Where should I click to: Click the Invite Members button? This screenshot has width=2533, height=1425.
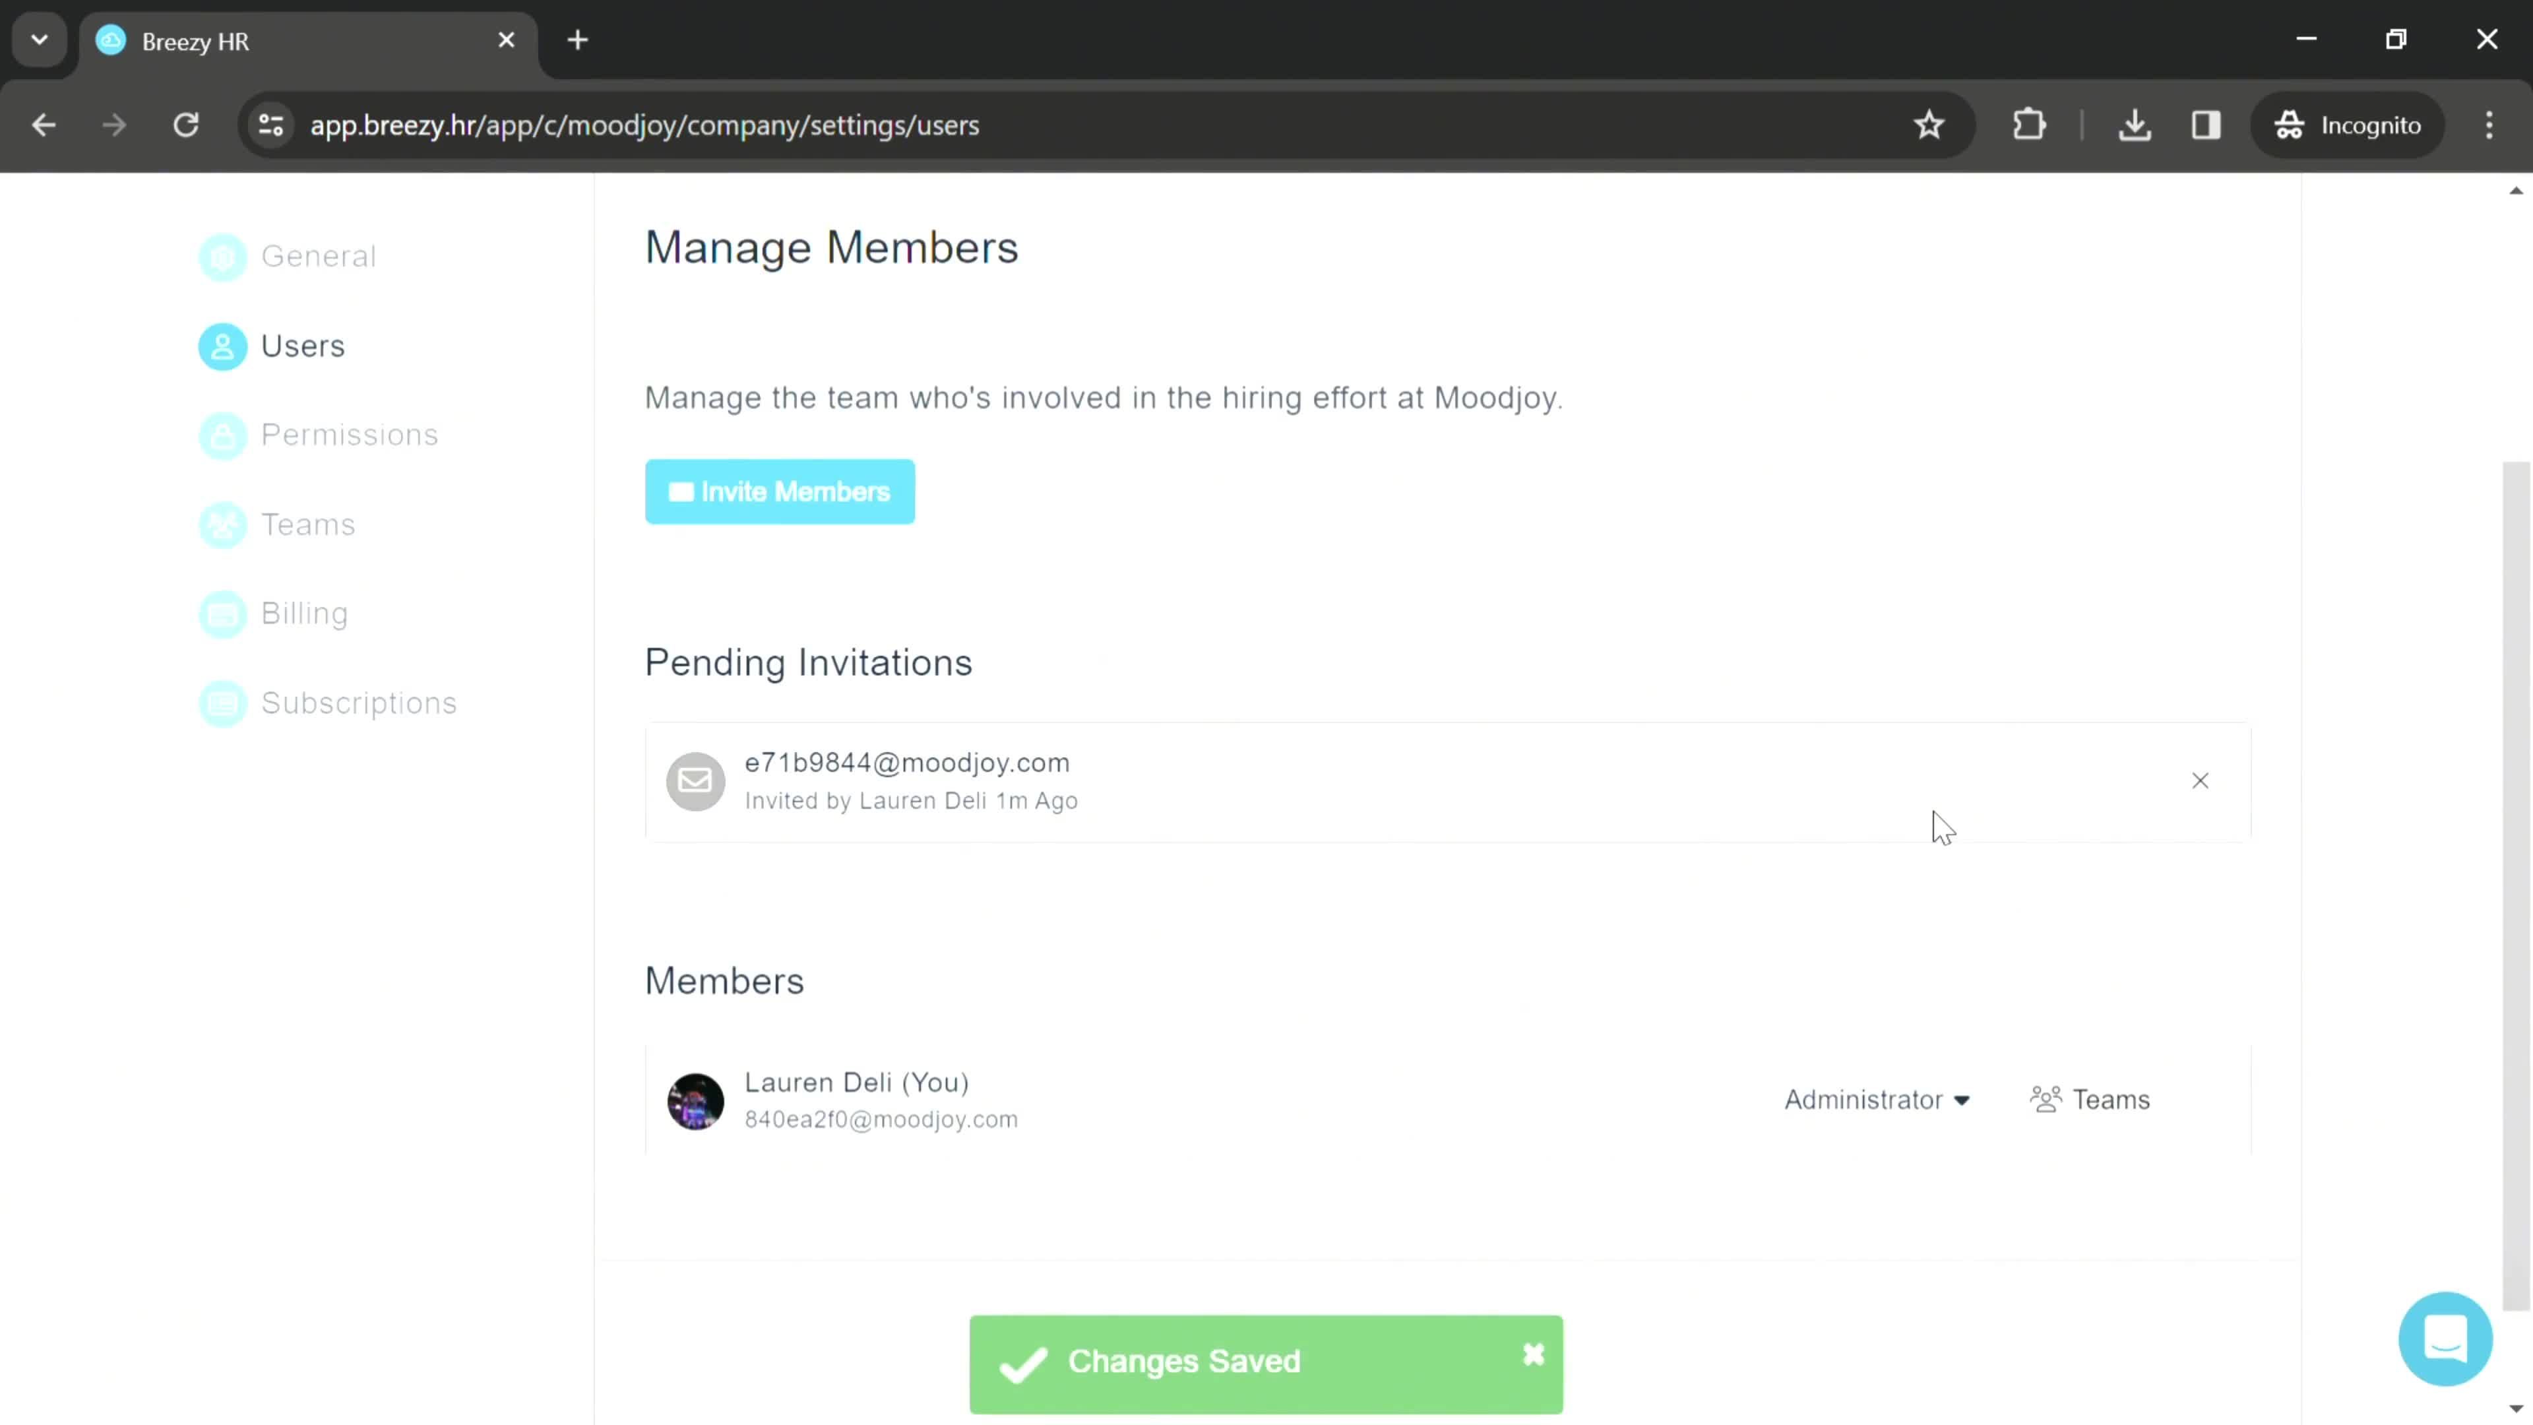point(781,492)
